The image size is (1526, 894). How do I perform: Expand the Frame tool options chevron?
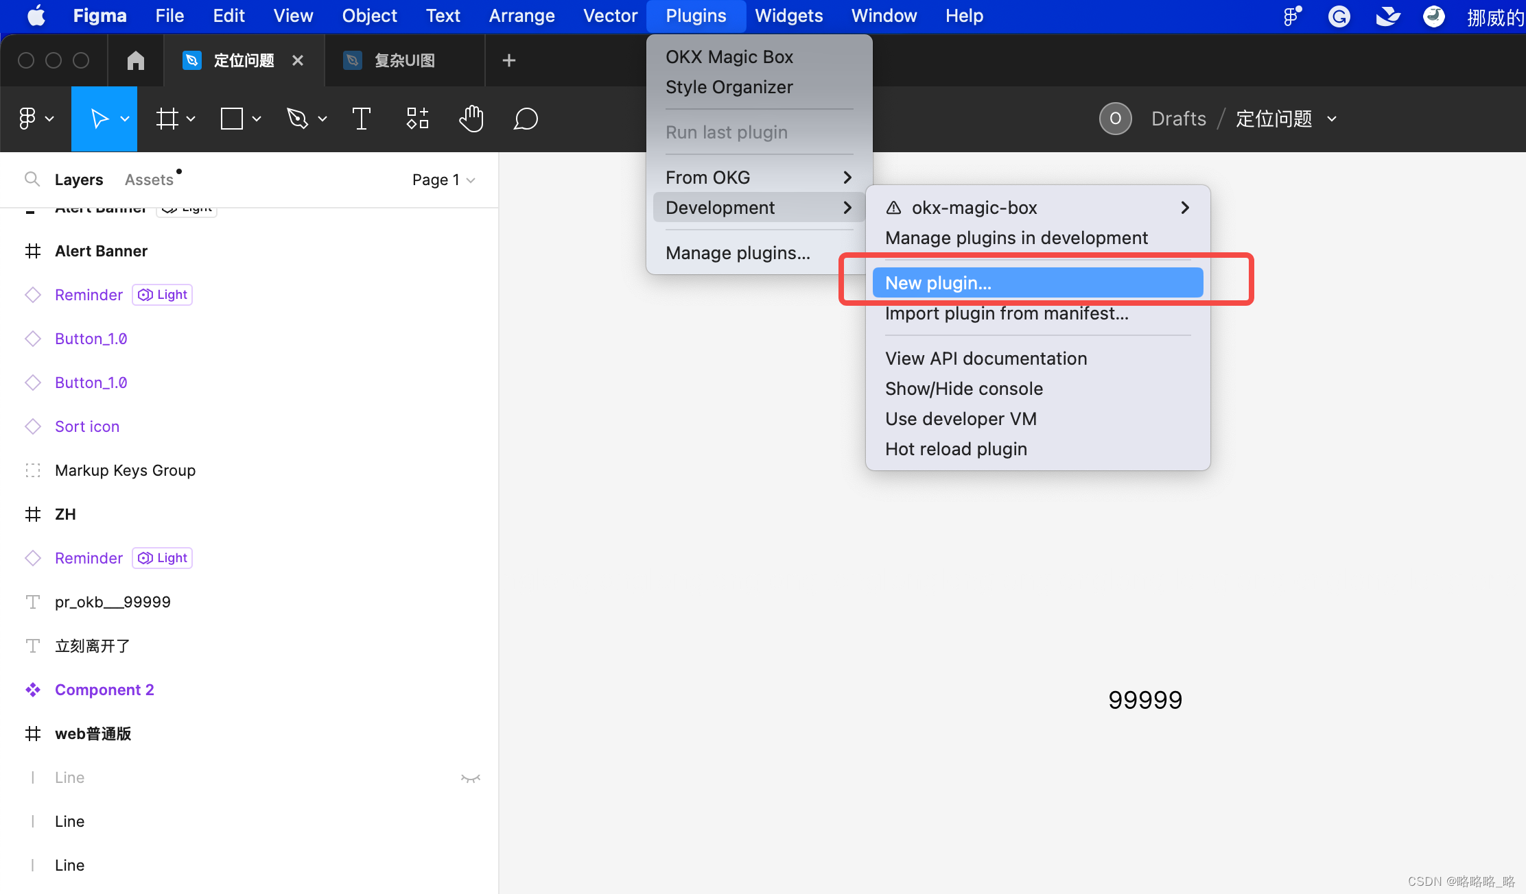coord(191,119)
